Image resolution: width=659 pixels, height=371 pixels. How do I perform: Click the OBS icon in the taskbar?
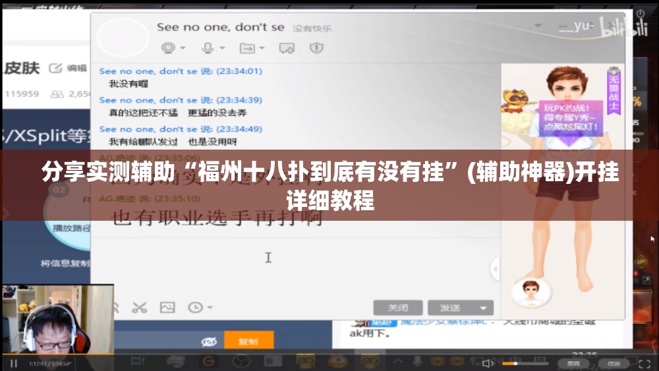[x=241, y=361]
